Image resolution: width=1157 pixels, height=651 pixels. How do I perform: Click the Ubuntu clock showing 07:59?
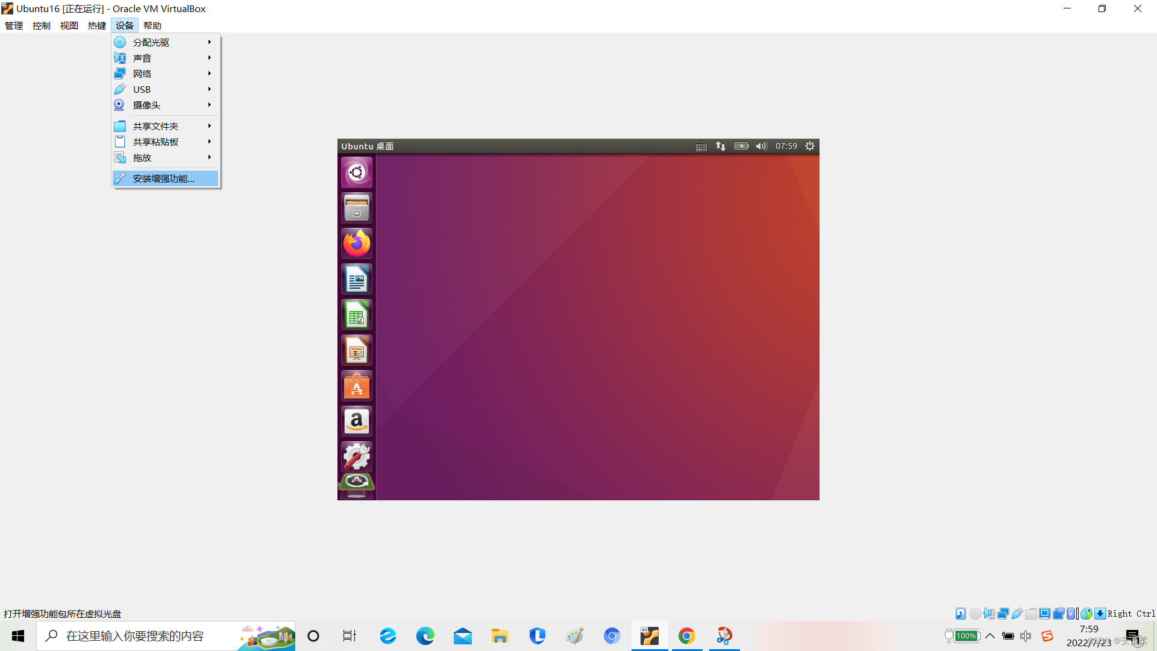click(x=786, y=146)
